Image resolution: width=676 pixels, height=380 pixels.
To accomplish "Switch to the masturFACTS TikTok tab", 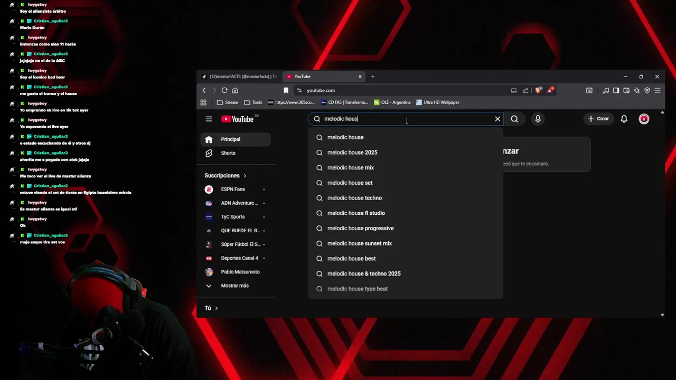I will (239, 77).
